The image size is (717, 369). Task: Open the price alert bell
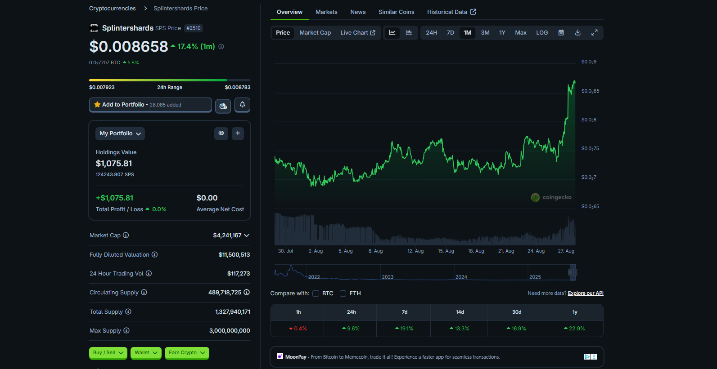[x=242, y=105]
